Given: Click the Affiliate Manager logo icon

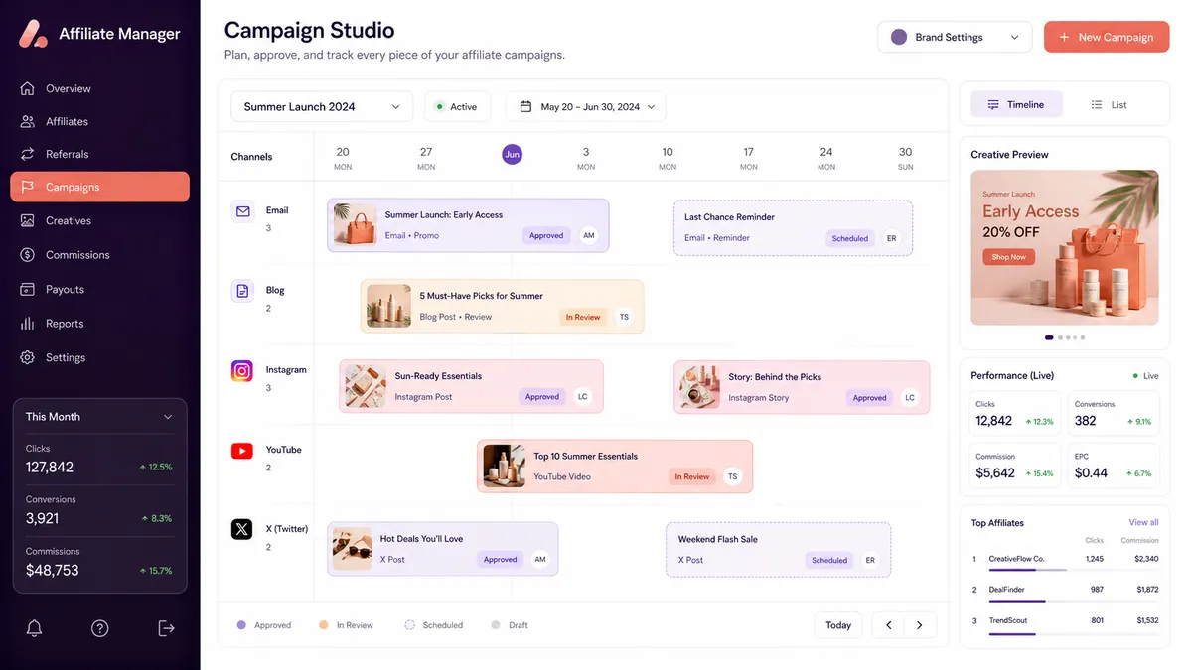Looking at the screenshot, I should (x=34, y=34).
